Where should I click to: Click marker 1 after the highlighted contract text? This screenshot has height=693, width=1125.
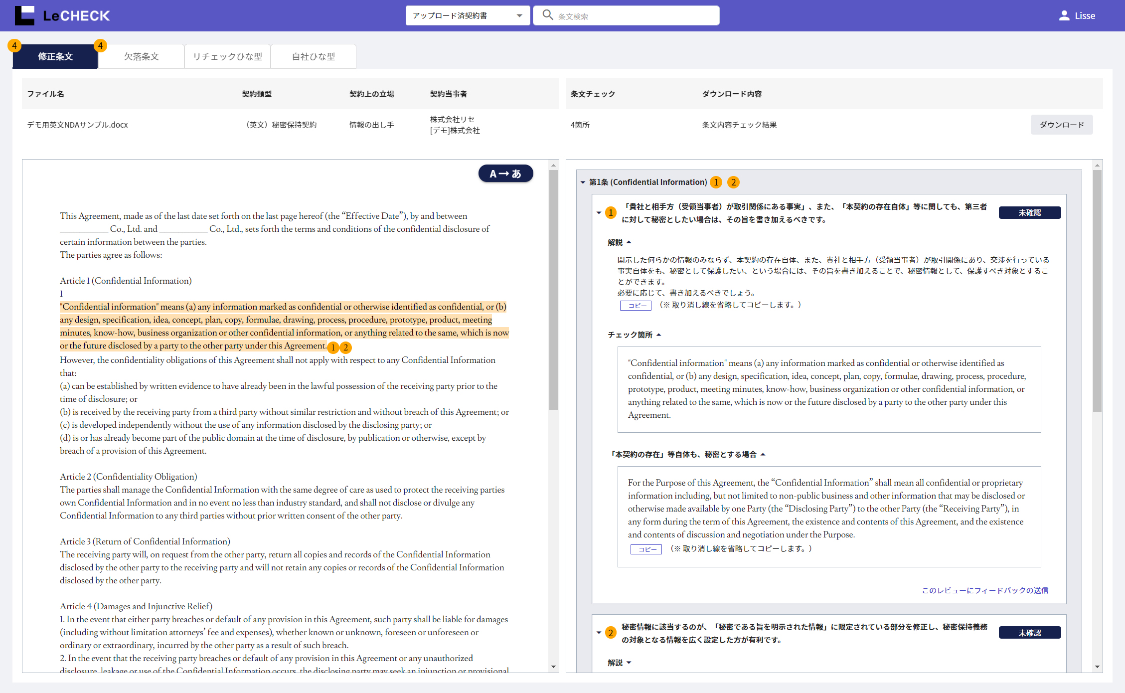(333, 347)
